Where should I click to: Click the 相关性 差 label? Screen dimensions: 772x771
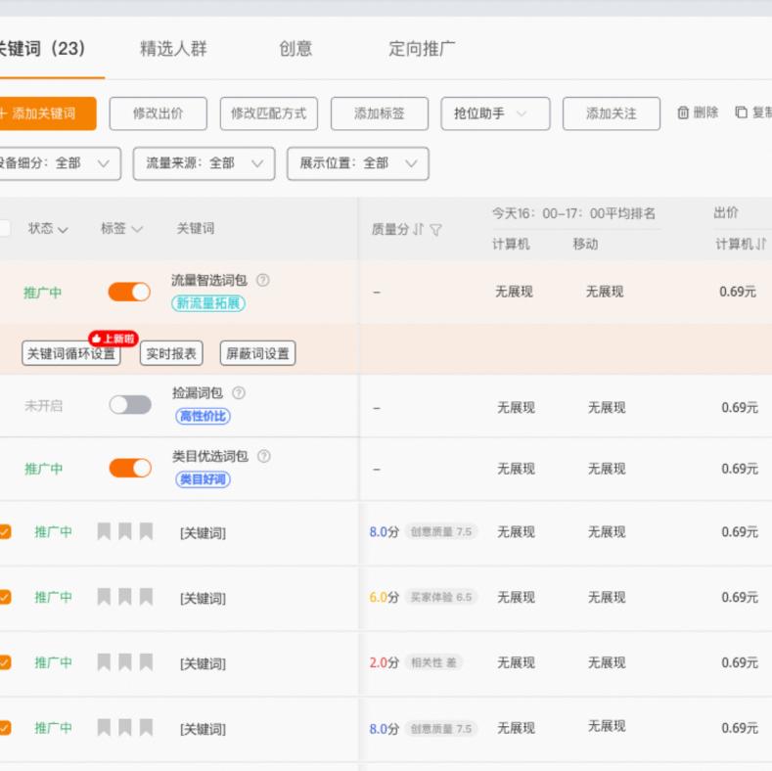click(433, 662)
